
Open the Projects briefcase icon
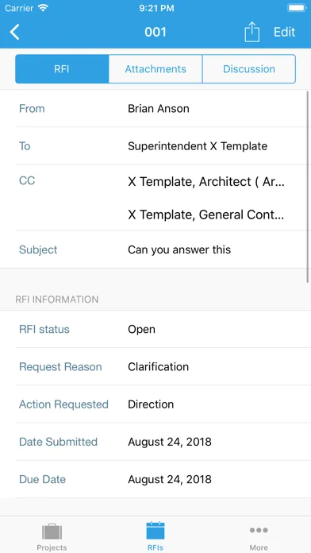pos(52,532)
